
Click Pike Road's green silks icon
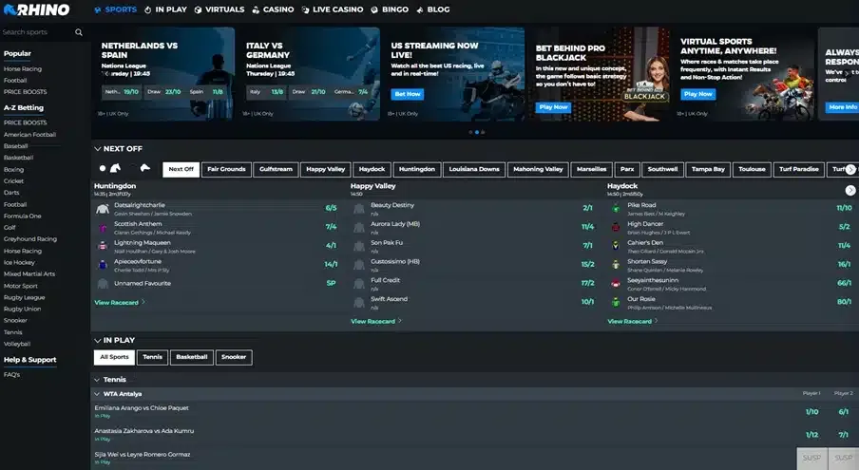616,209
